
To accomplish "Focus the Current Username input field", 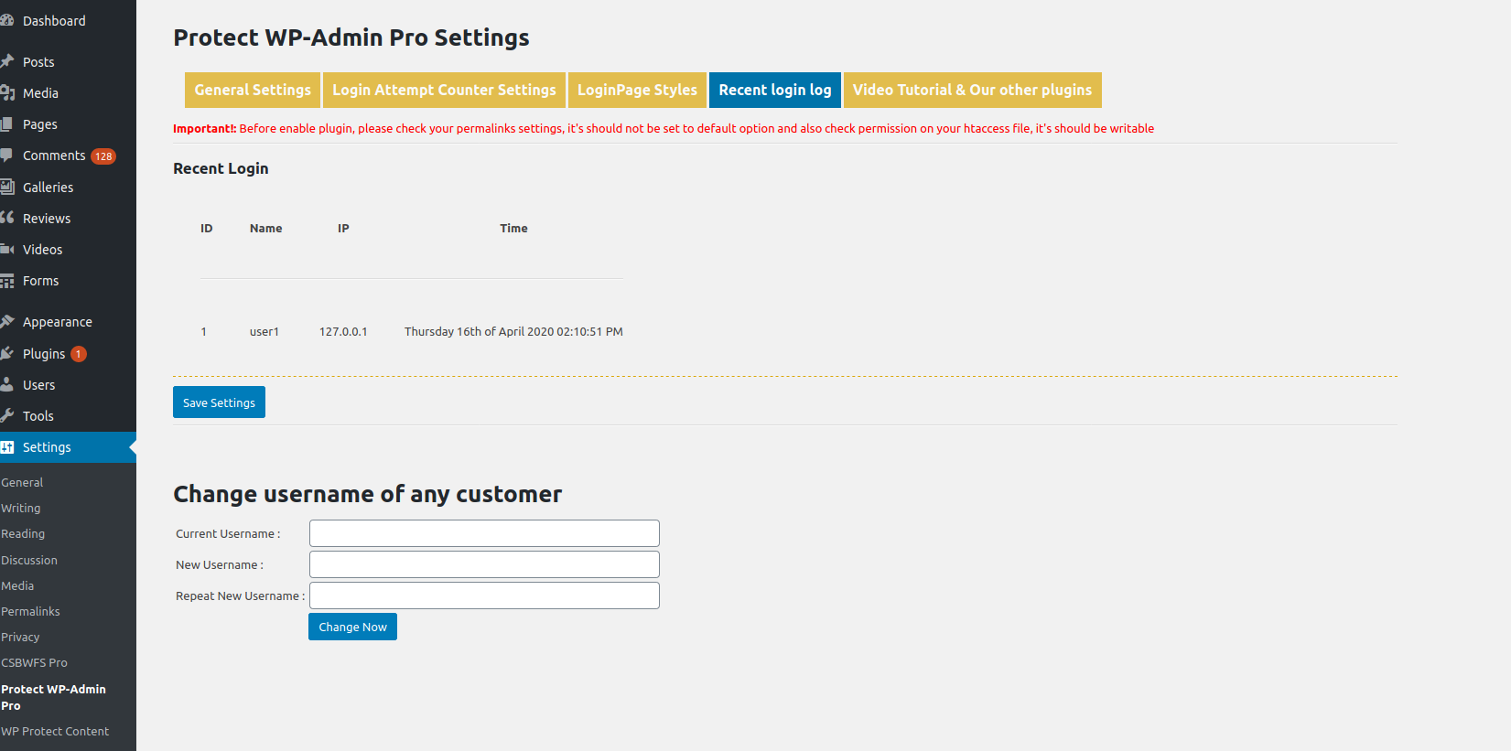I will point(484,533).
